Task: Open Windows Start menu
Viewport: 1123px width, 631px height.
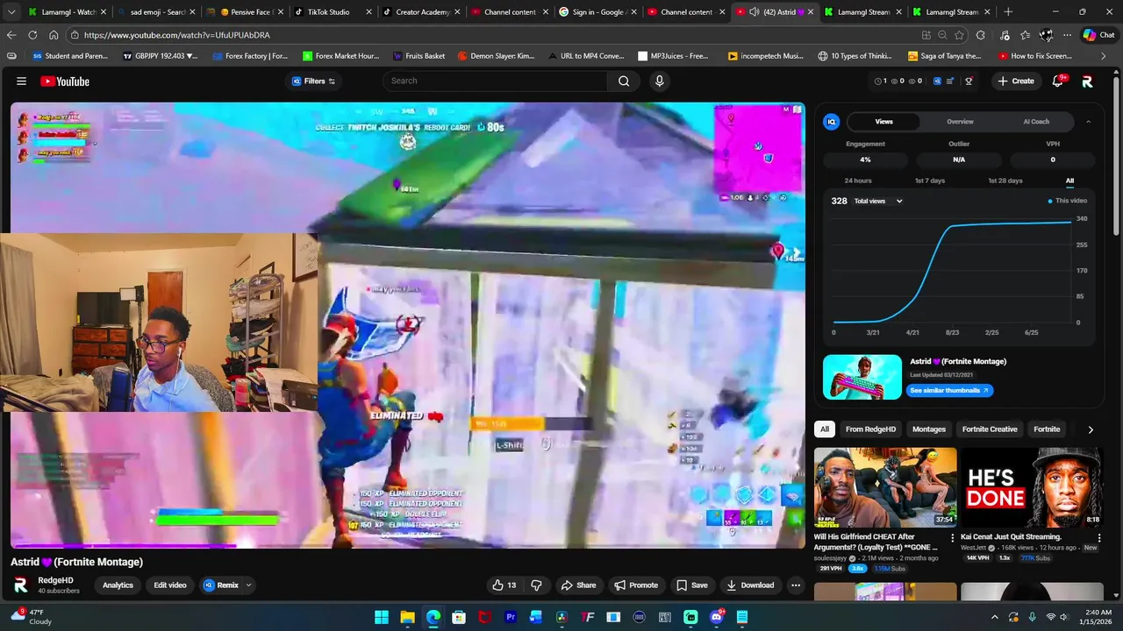Action: pos(382,617)
